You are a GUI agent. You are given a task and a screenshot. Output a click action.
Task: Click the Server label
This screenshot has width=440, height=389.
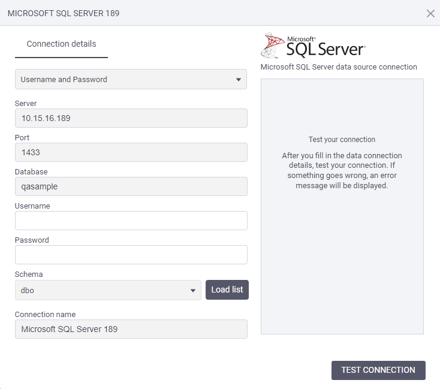pos(26,103)
